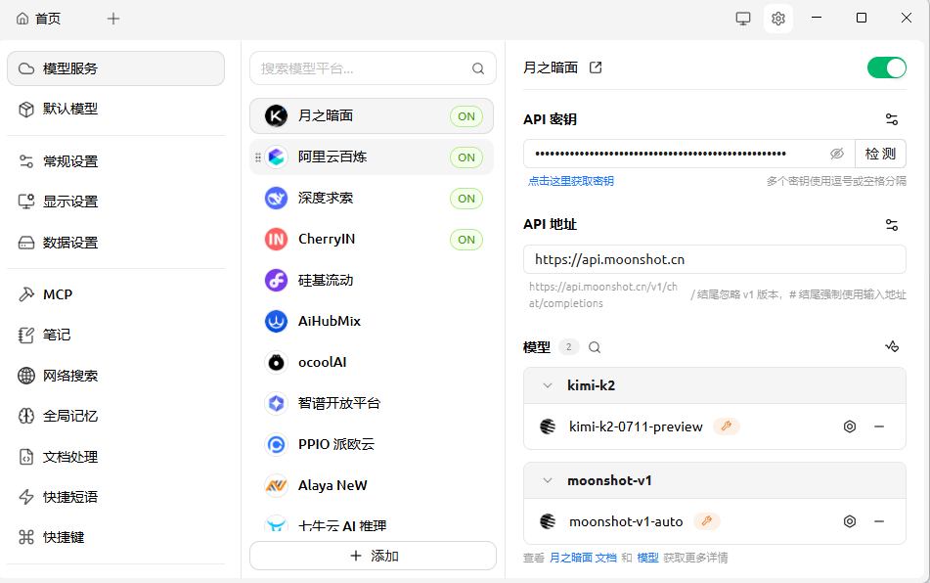Click the 全局记忆 brain icon
The image size is (930, 583).
26,417
